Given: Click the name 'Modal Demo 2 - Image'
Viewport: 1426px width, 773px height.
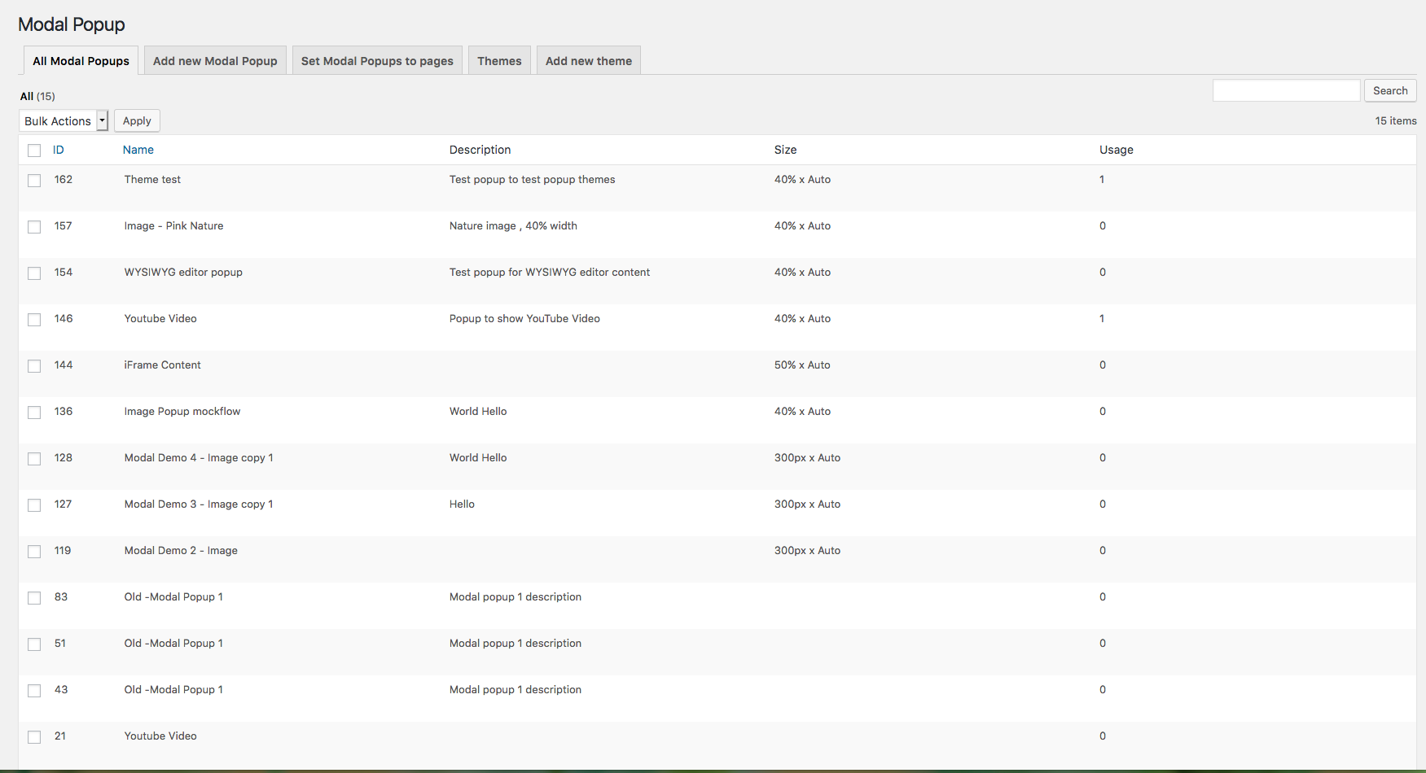Looking at the screenshot, I should [181, 551].
